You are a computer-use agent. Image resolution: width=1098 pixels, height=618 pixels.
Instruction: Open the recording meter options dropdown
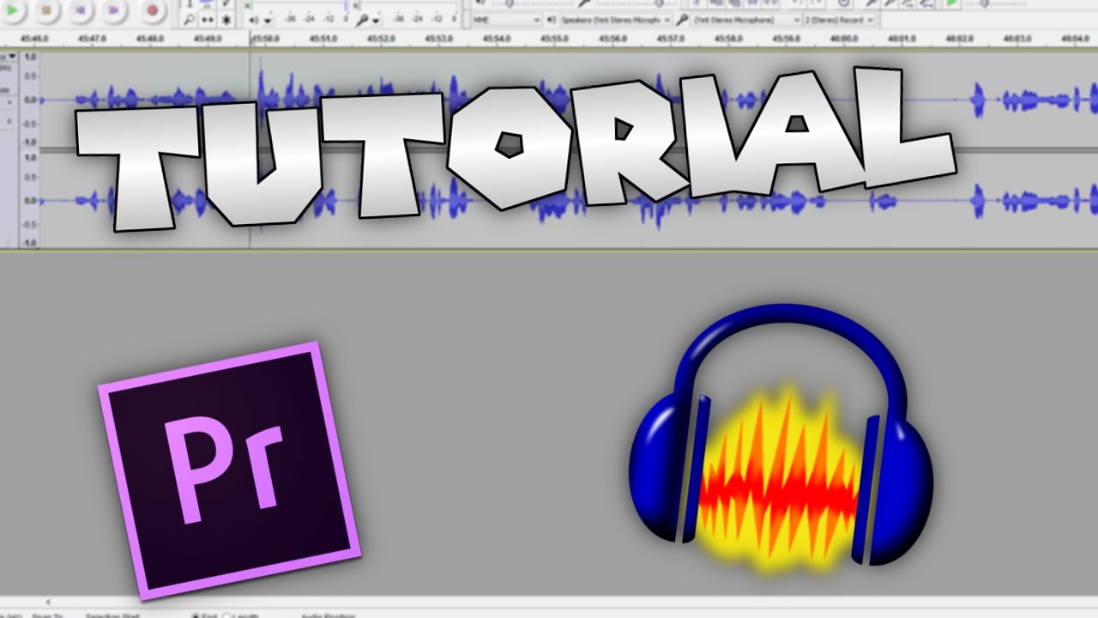[x=377, y=20]
